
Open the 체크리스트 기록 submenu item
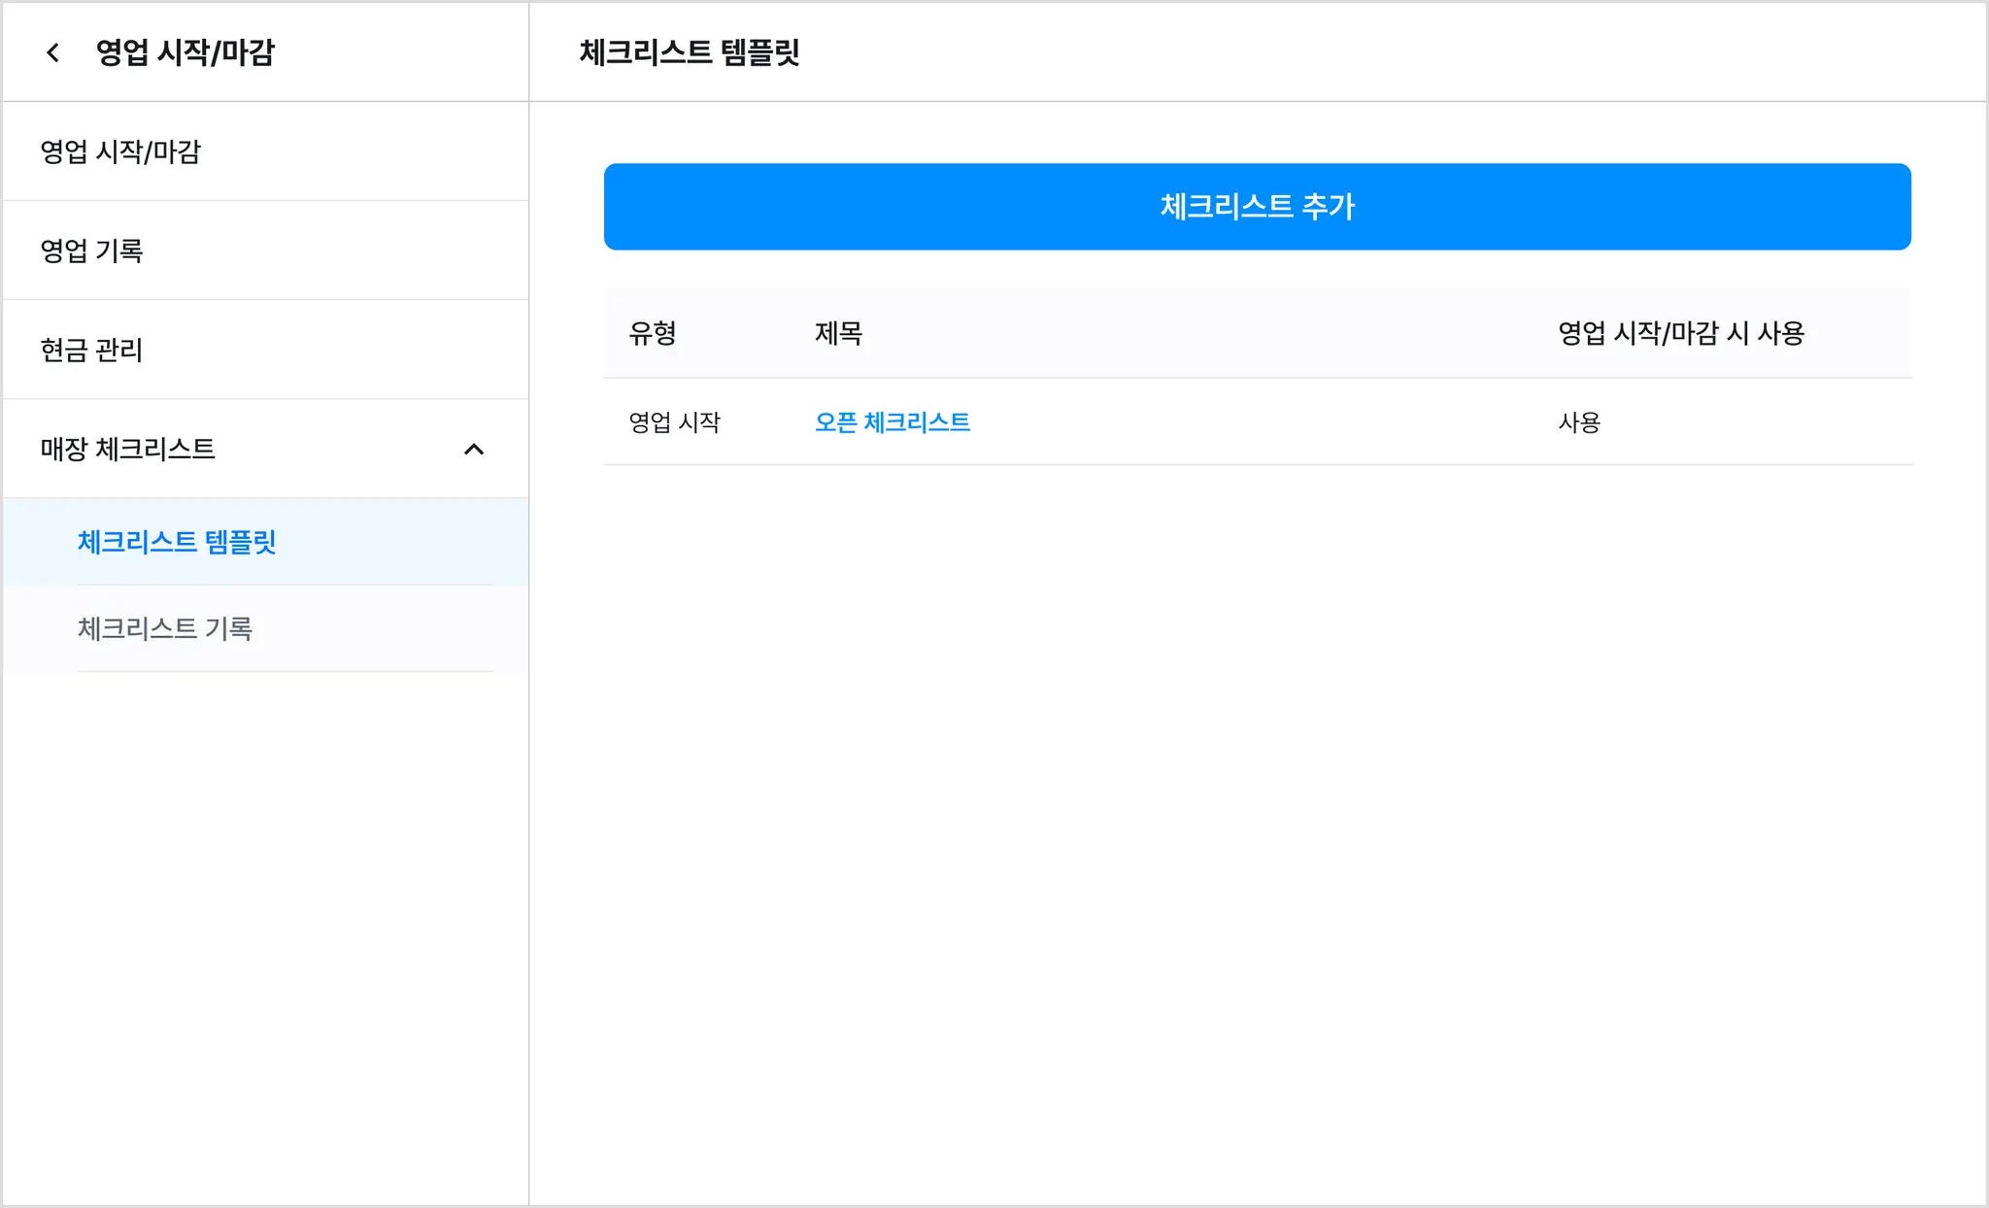[x=165, y=629]
